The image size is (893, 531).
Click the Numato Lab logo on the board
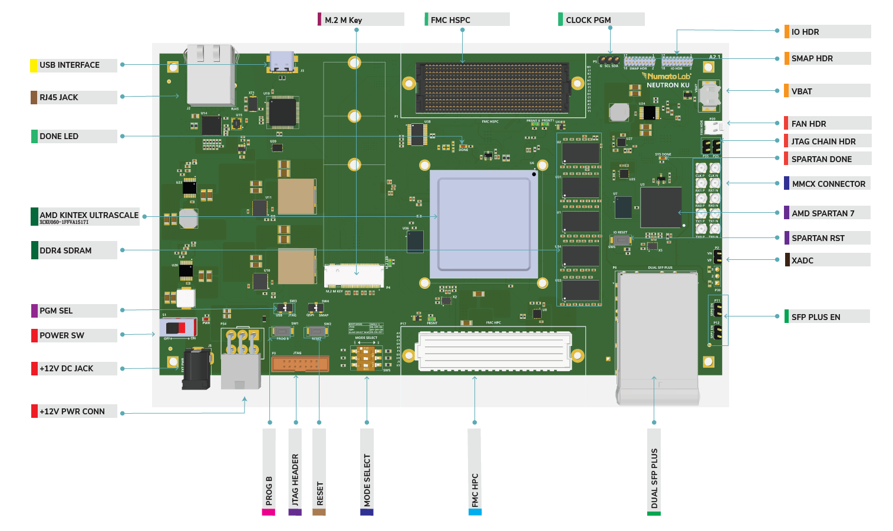coord(667,76)
